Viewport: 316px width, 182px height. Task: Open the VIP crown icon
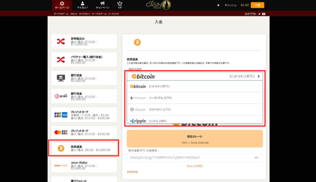point(120,5)
